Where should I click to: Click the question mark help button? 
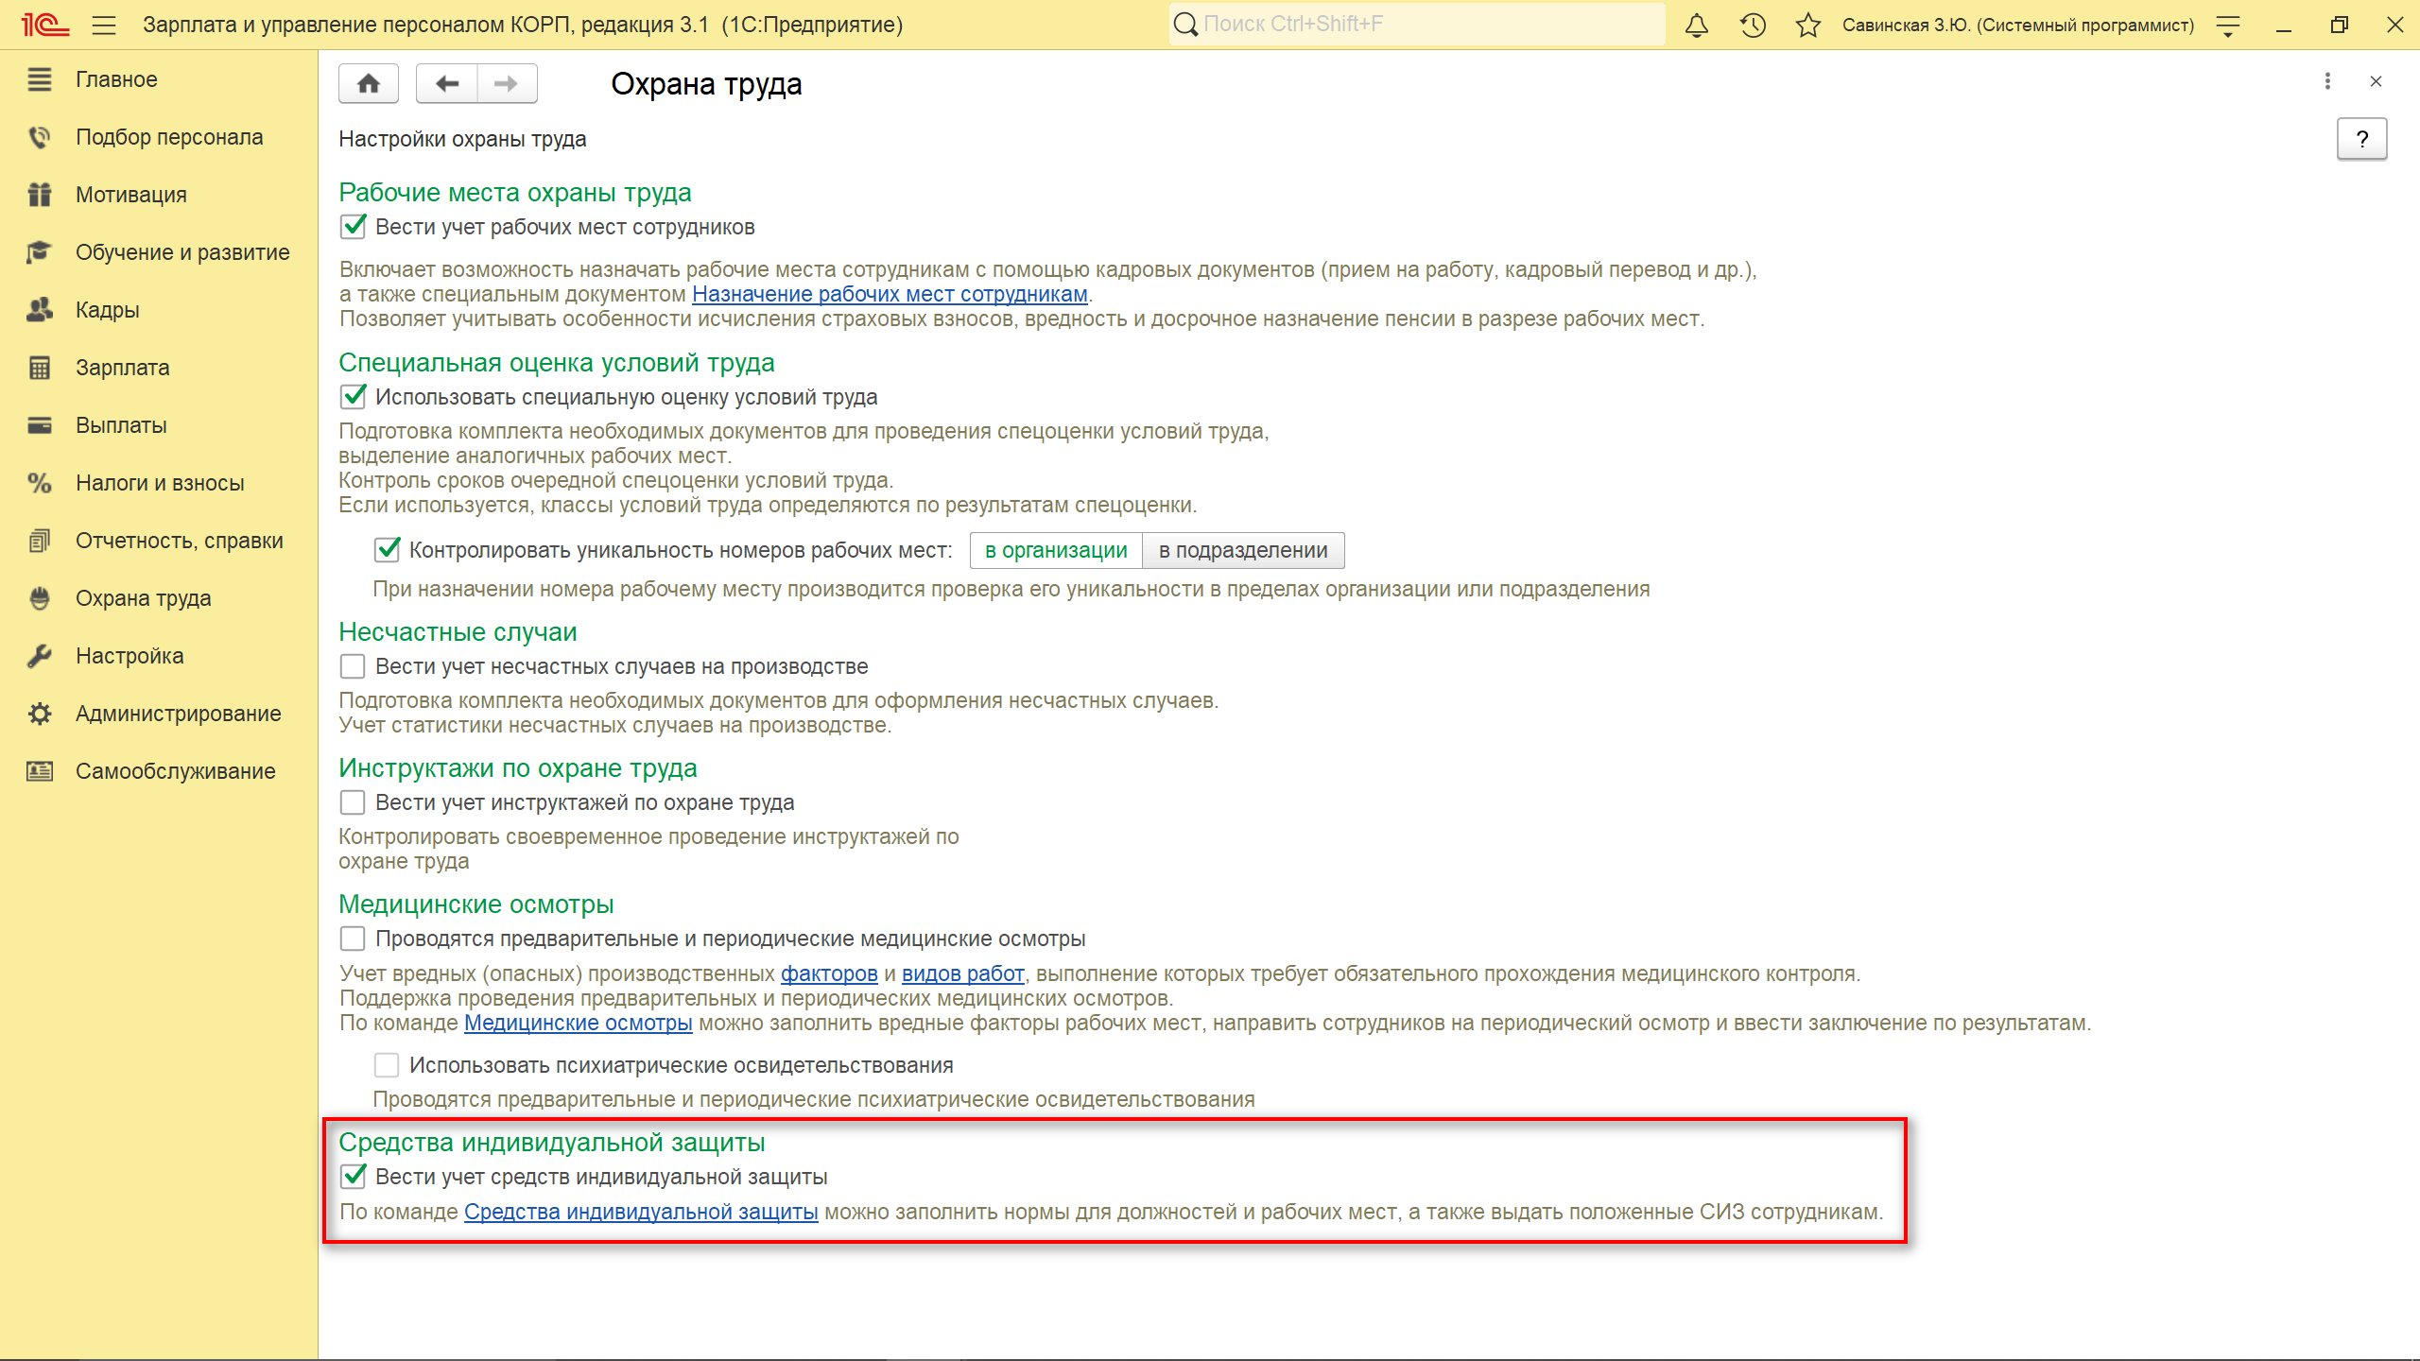[x=2361, y=140]
